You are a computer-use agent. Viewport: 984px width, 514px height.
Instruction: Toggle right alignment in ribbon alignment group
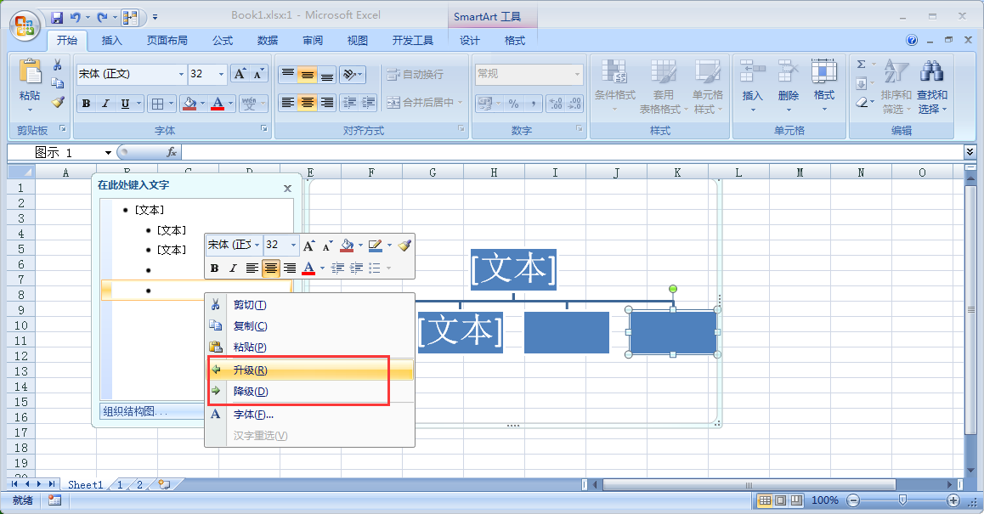[x=327, y=102]
